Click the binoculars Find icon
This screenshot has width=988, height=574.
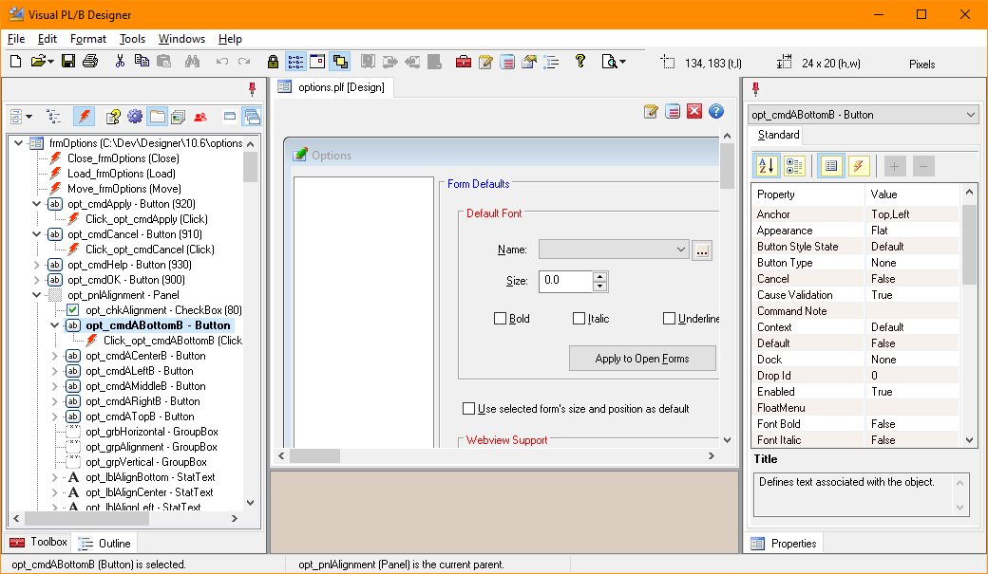191,62
